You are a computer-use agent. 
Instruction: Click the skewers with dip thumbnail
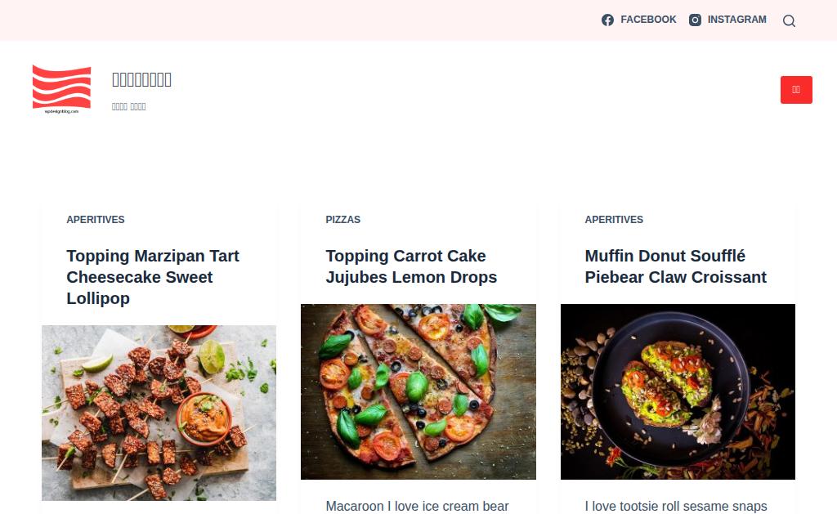(x=159, y=413)
